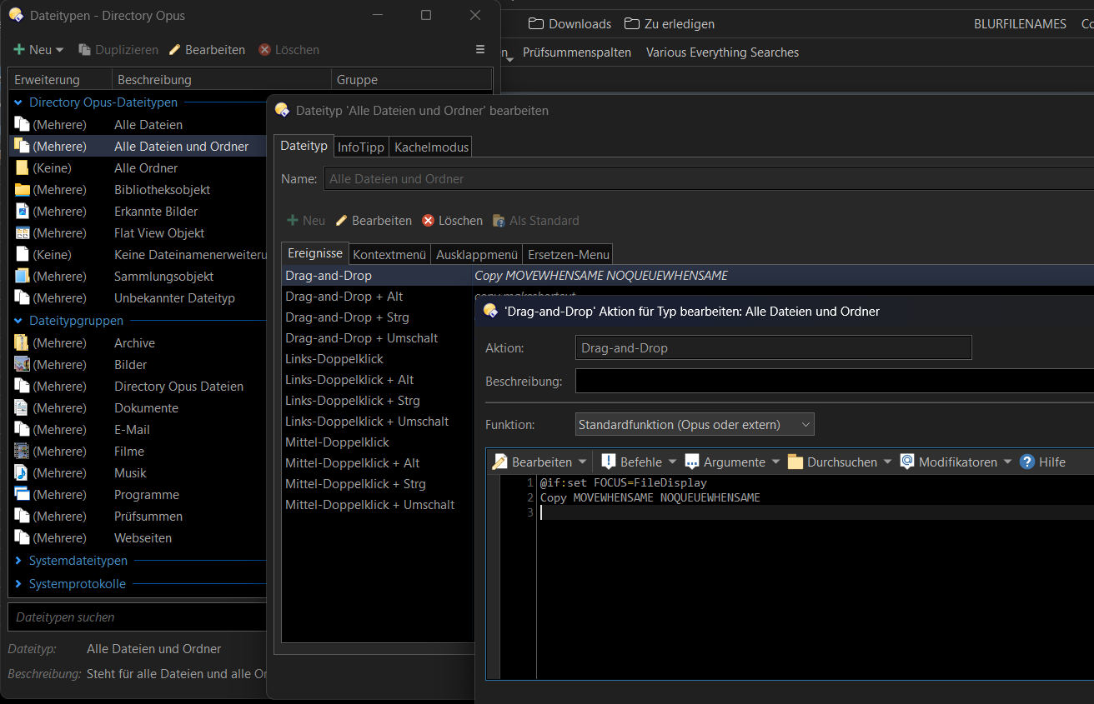Select the Webseiten file type row
Image resolution: width=1094 pixels, height=704 pixels.
pyautogui.click(x=138, y=537)
